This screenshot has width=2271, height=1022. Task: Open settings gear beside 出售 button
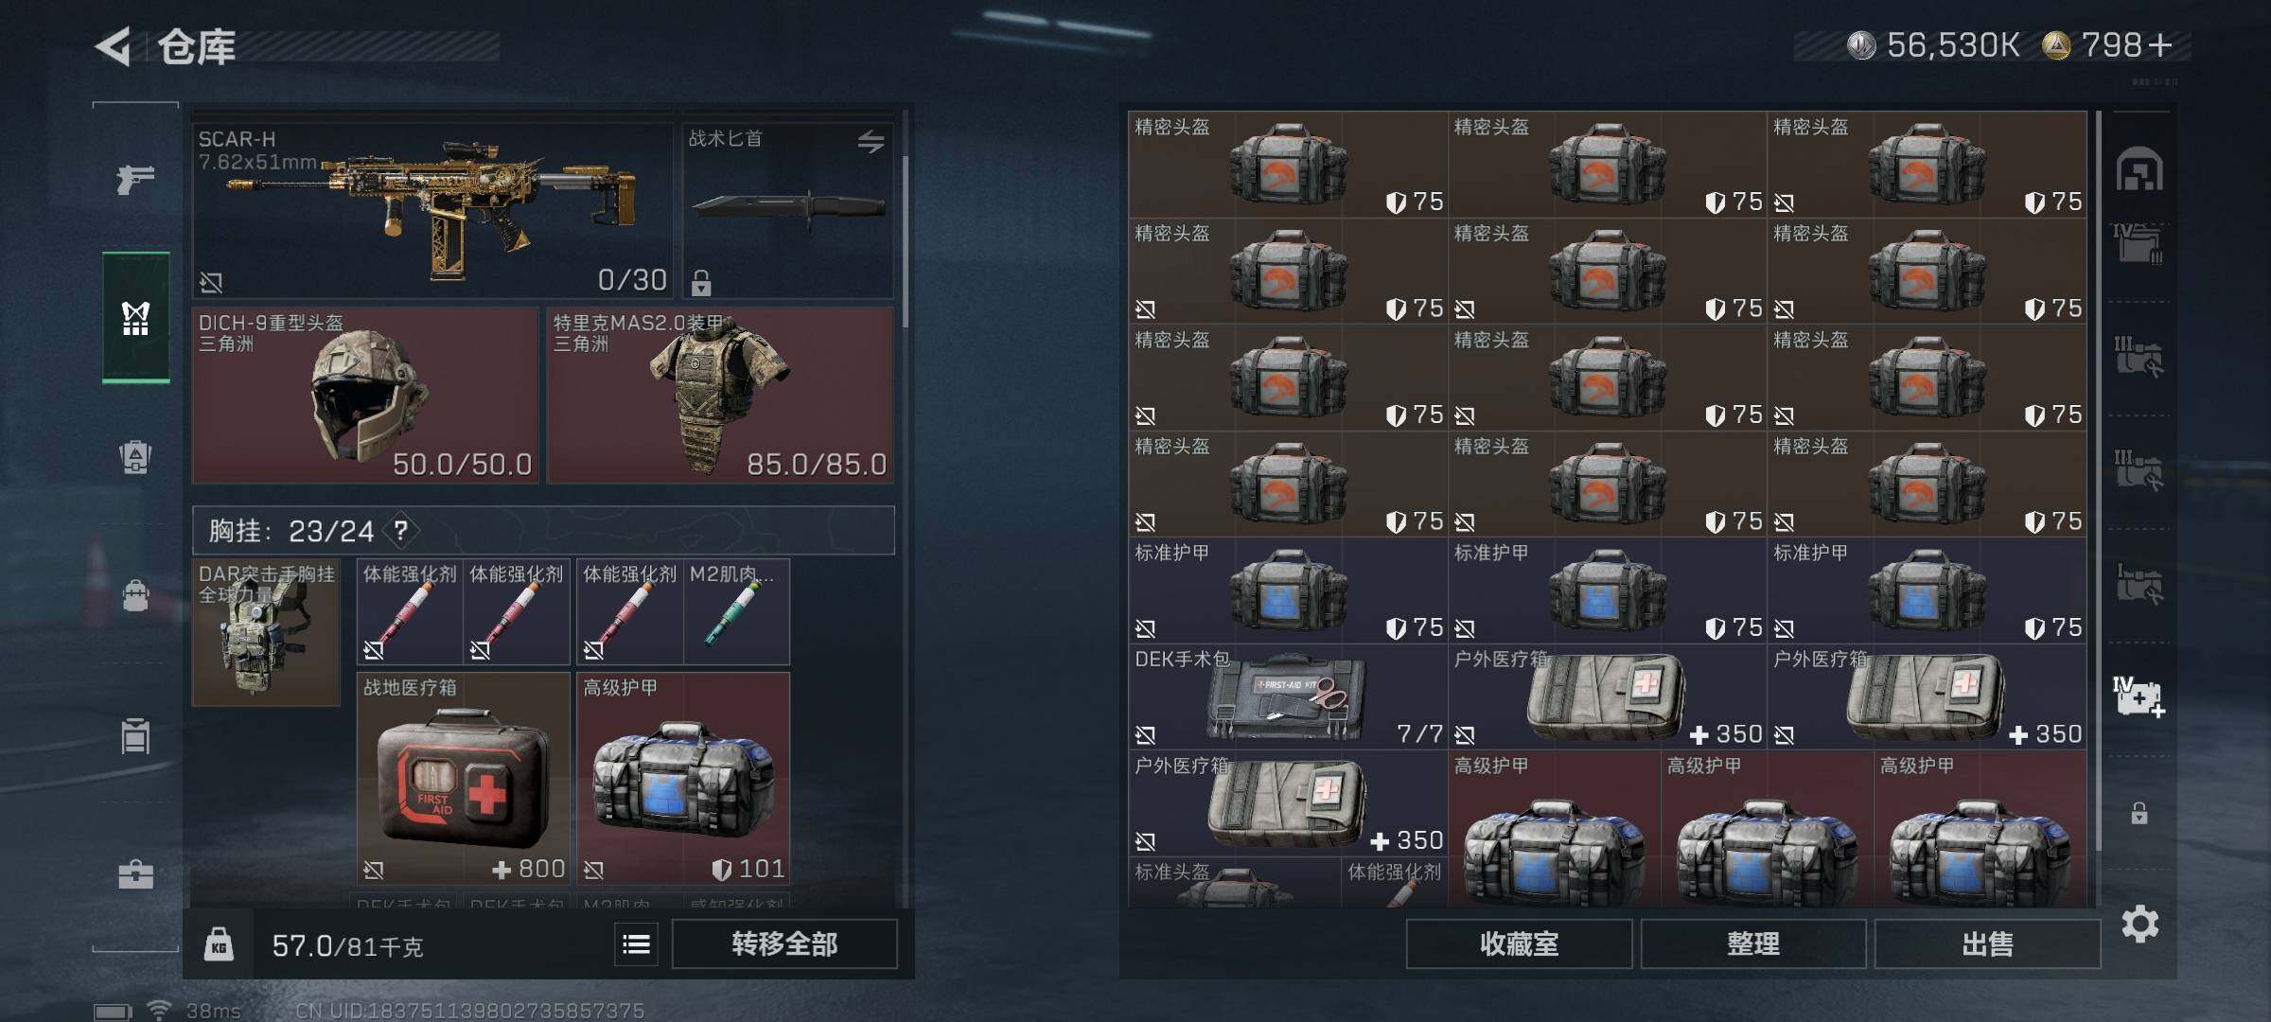click(2139, 924)
